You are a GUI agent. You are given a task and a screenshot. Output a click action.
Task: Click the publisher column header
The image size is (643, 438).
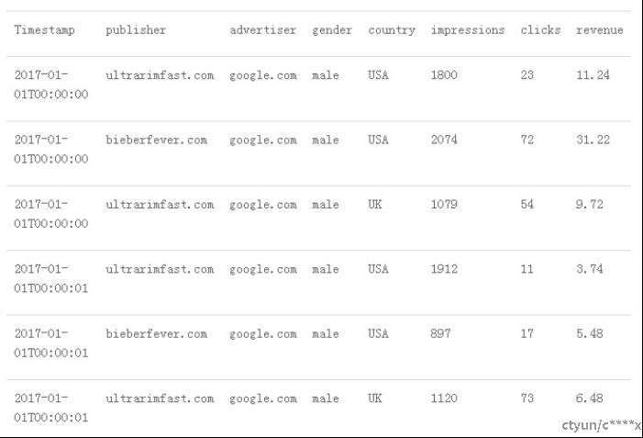136,30
